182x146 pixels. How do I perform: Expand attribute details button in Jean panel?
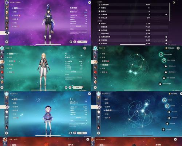(x=74, y=72)
